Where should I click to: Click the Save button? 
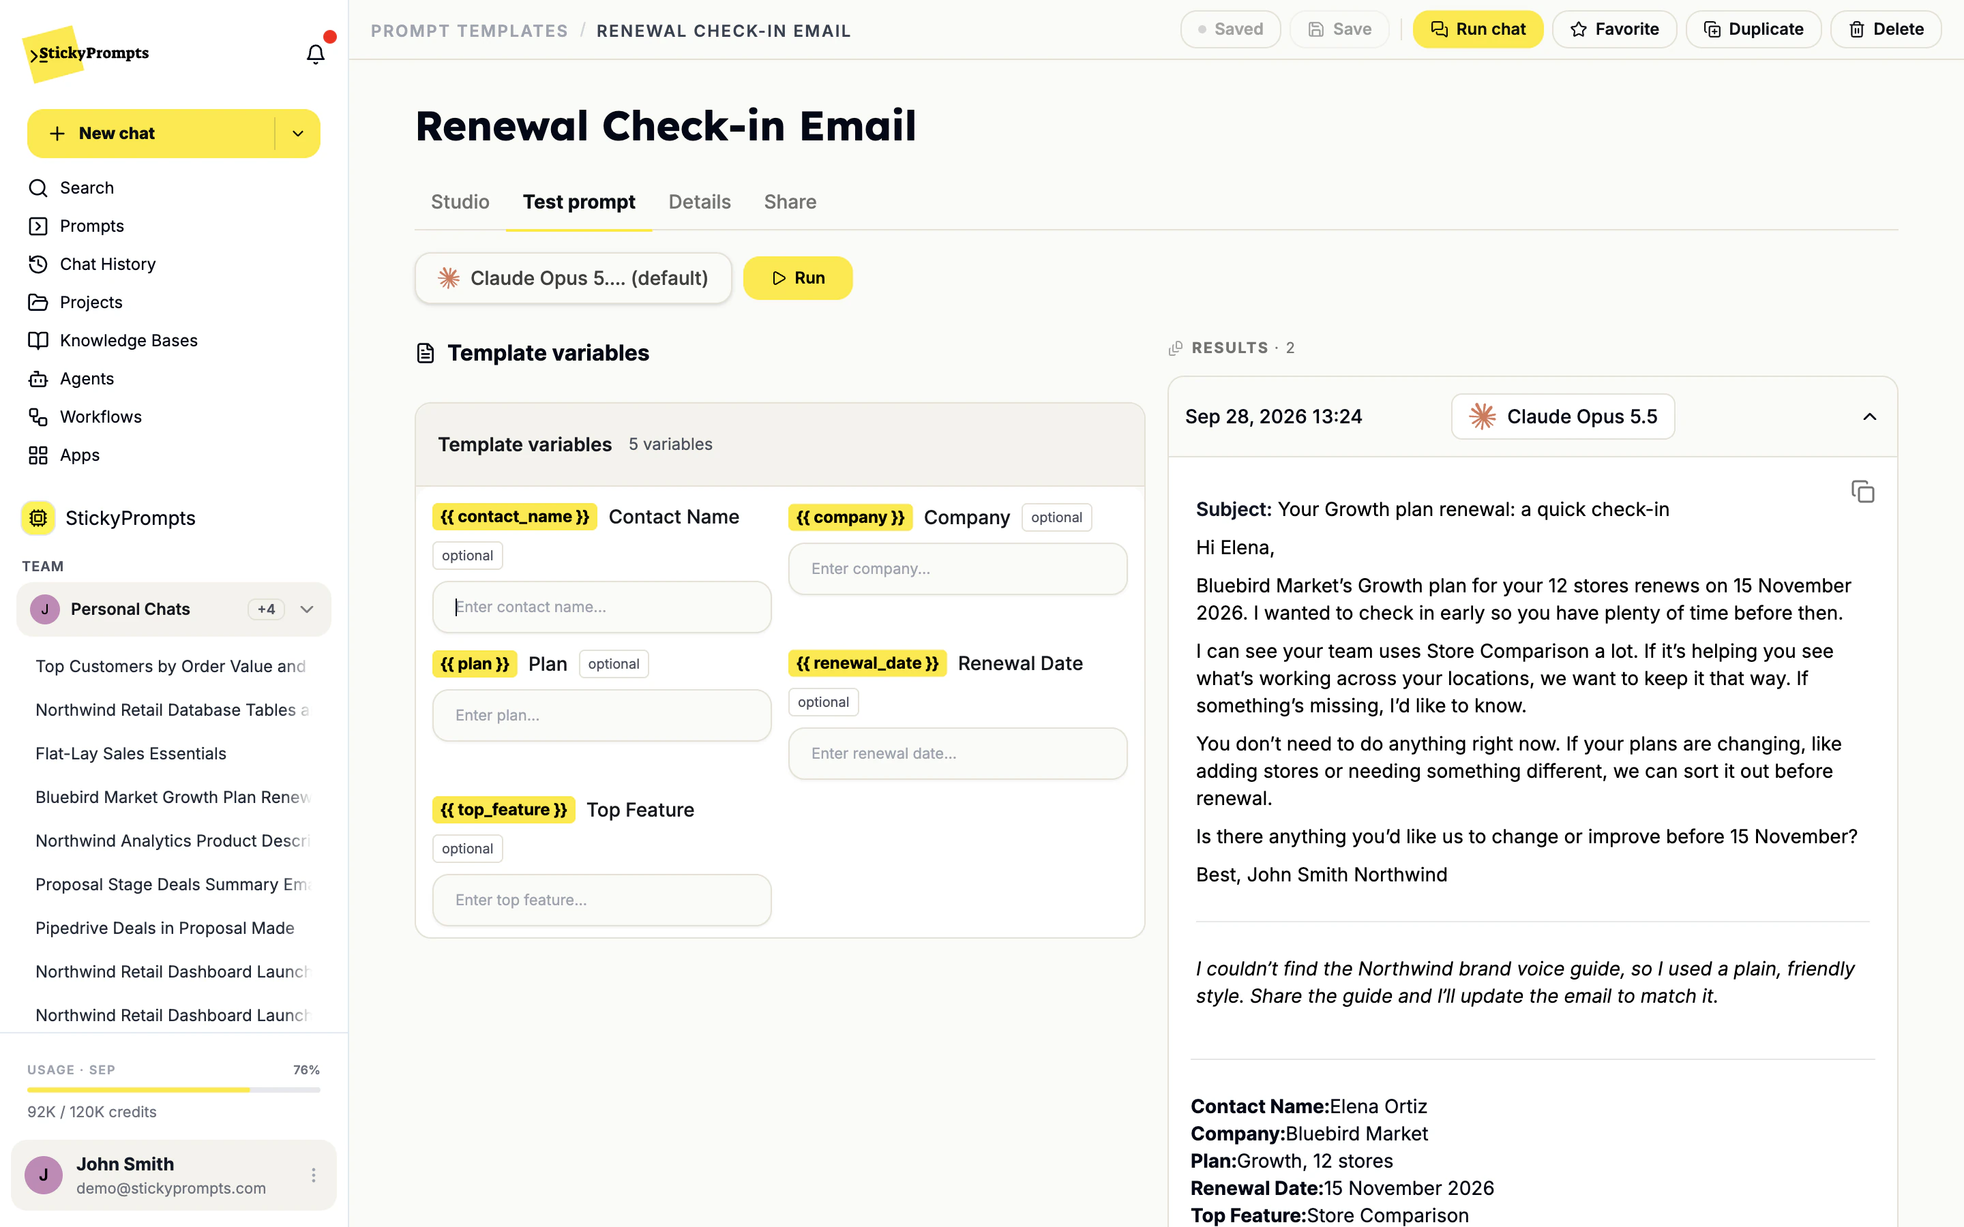click(x=1340, y=29)
